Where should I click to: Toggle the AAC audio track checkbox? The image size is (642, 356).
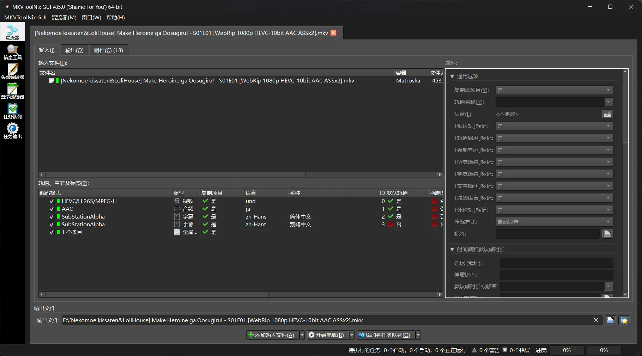(x=52, y=209)
